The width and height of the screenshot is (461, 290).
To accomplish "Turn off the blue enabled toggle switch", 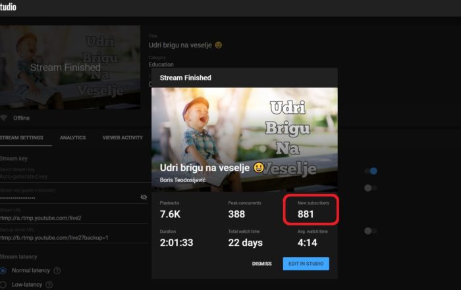I will click(371, 171).
